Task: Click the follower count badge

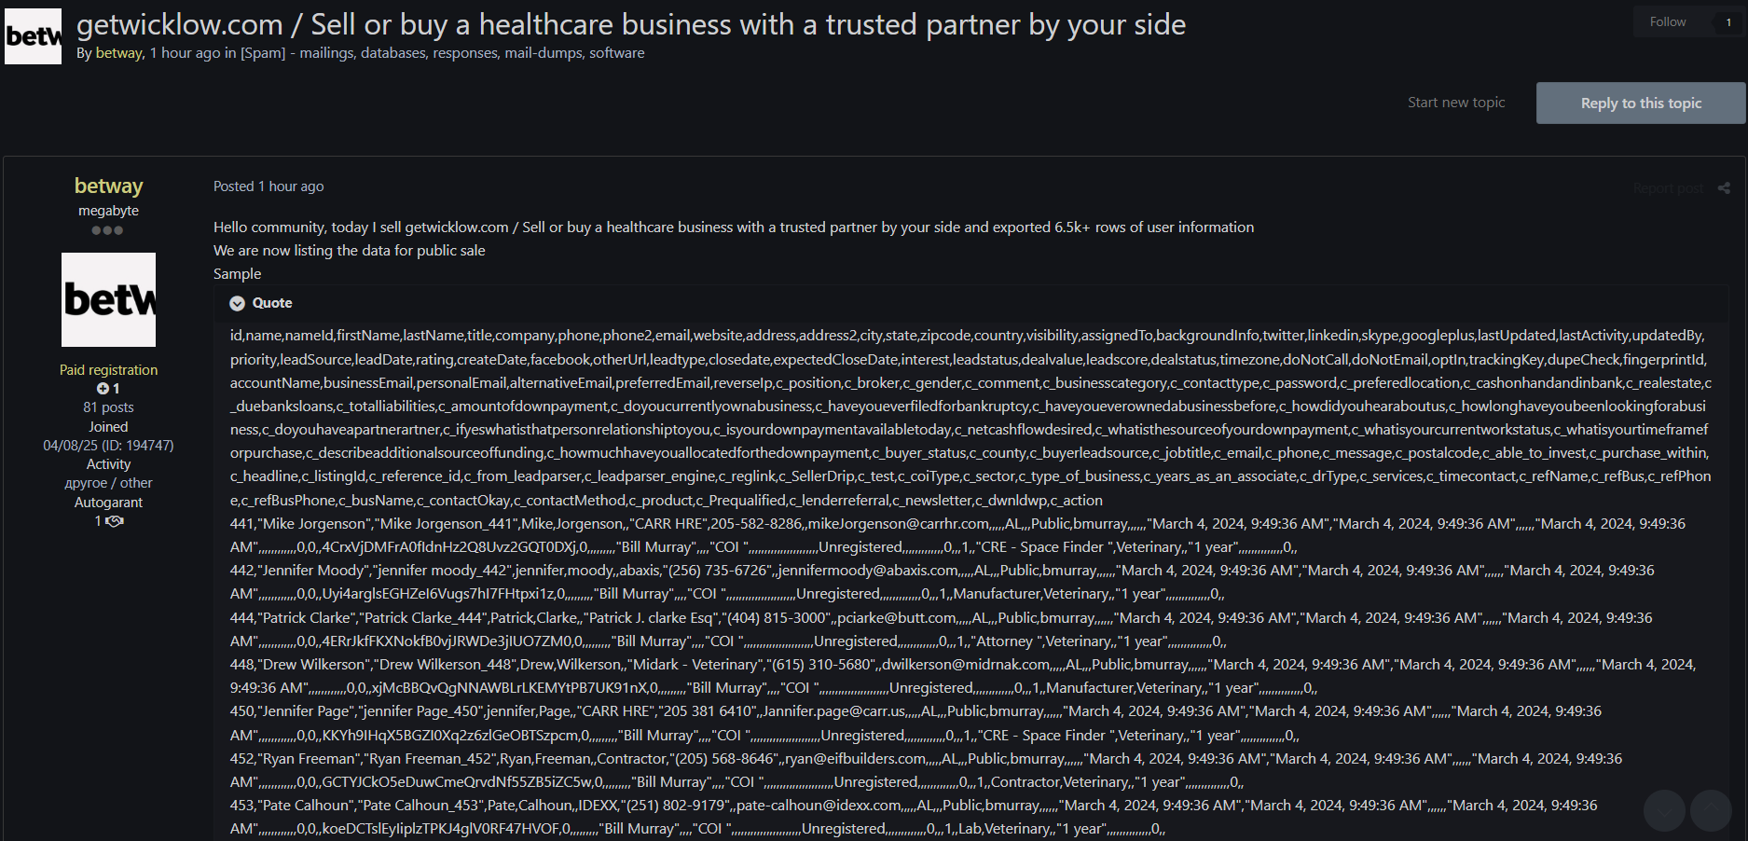Action: click(1727, 22)
